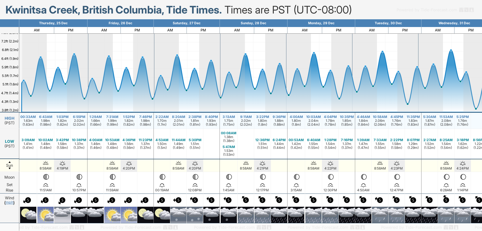
Task: Click Thursday's sunrise icon above 8:58AM
Action: click(x=46, y=163)
